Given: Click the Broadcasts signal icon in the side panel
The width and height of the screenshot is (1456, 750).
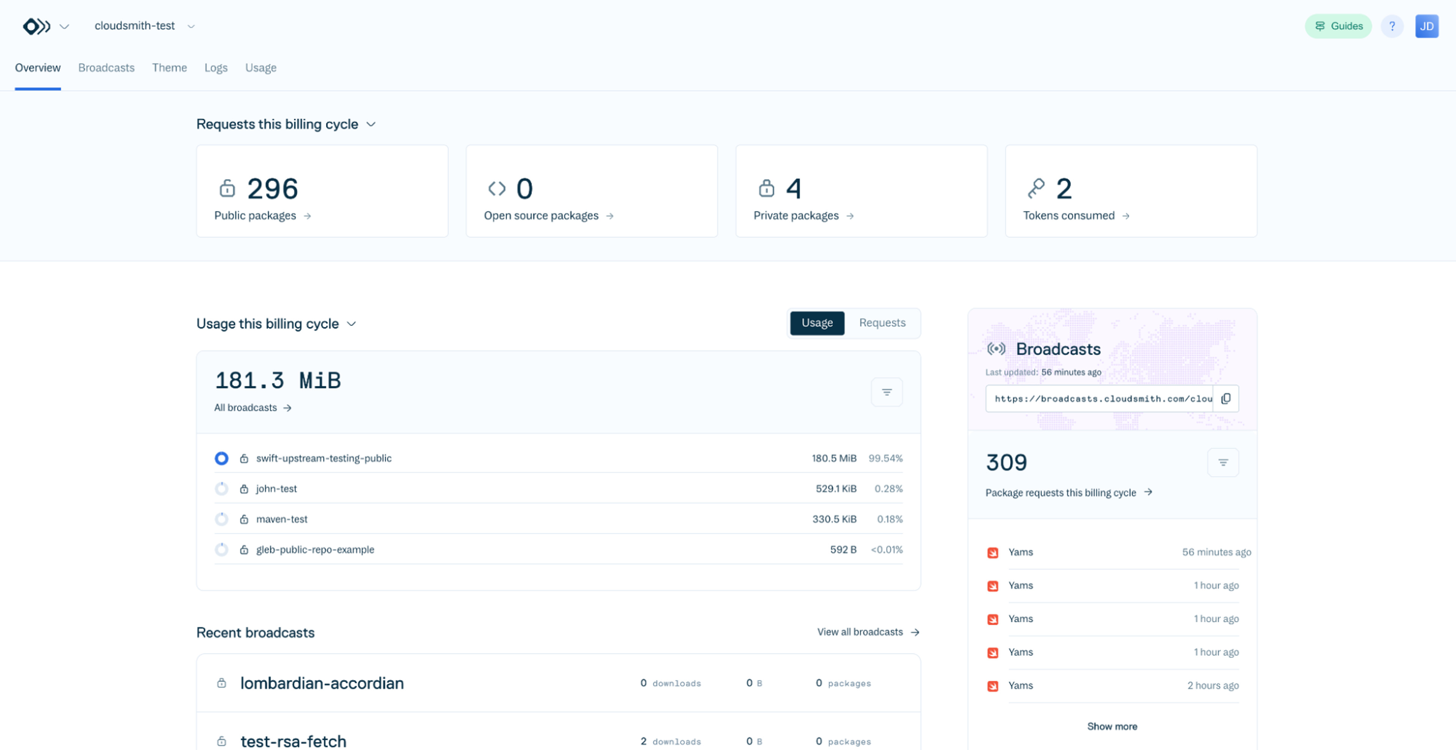Looking at the screenshot, I should [x=996, y=349].
